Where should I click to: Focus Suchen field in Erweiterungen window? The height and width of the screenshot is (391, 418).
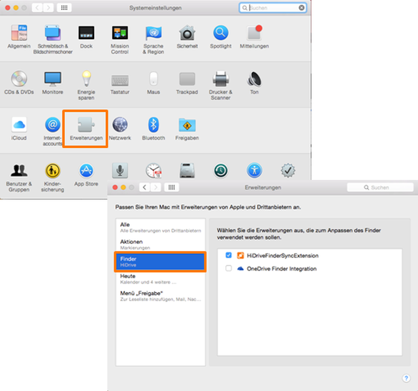(380, 187)
